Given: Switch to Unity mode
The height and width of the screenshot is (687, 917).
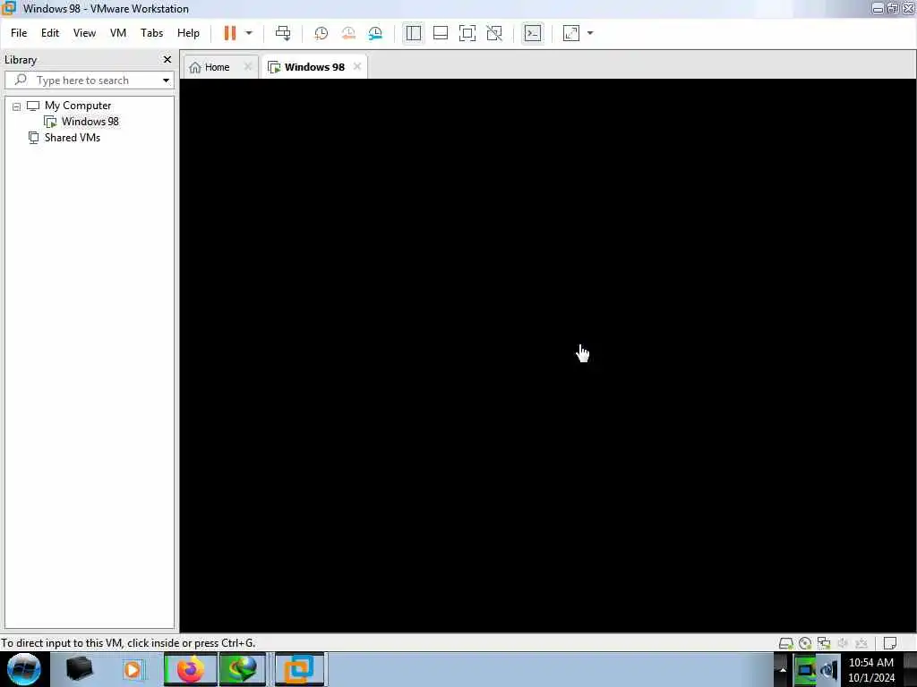Looking at the screenshot, I should [x=494, y=33].
